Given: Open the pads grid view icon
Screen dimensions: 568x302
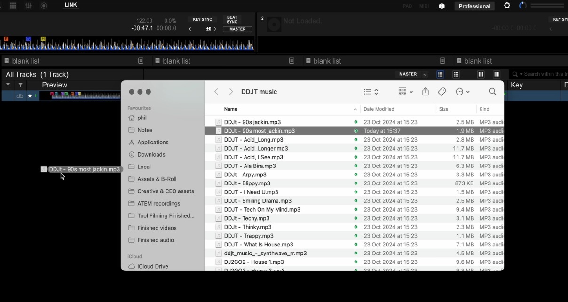Looking at the screenshot, I should (x=13, y=5).
